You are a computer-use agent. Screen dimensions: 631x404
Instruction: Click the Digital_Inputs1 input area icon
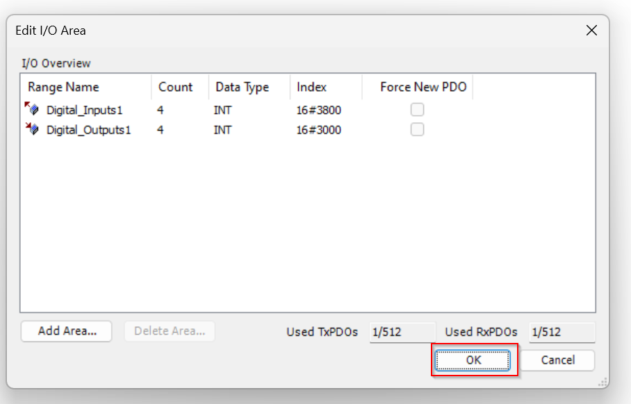(x=32, y=108)
